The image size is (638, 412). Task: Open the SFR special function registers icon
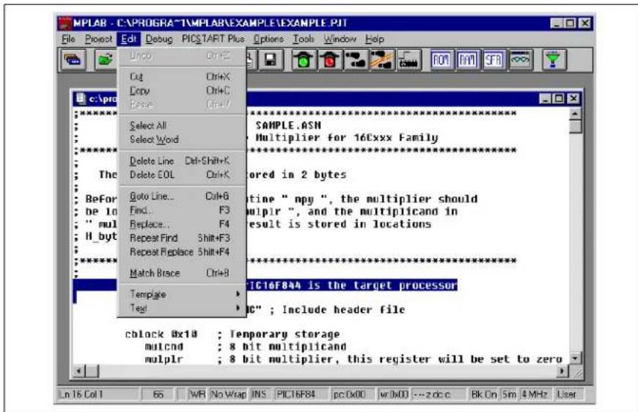493,60
